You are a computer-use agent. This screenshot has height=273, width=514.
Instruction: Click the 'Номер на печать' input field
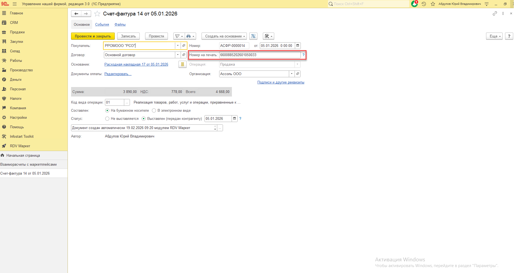259,55
